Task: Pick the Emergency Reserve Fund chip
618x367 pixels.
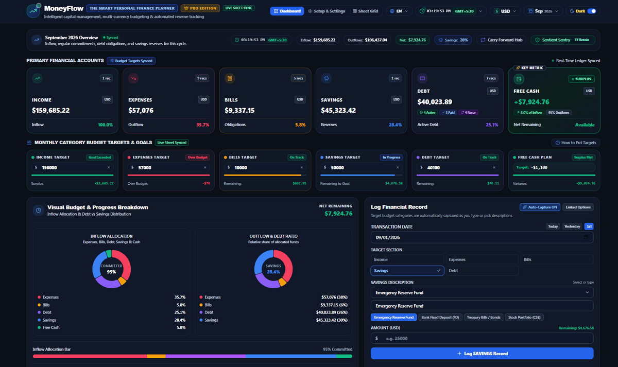Action: pyautogui.click(x=394, y=318)
